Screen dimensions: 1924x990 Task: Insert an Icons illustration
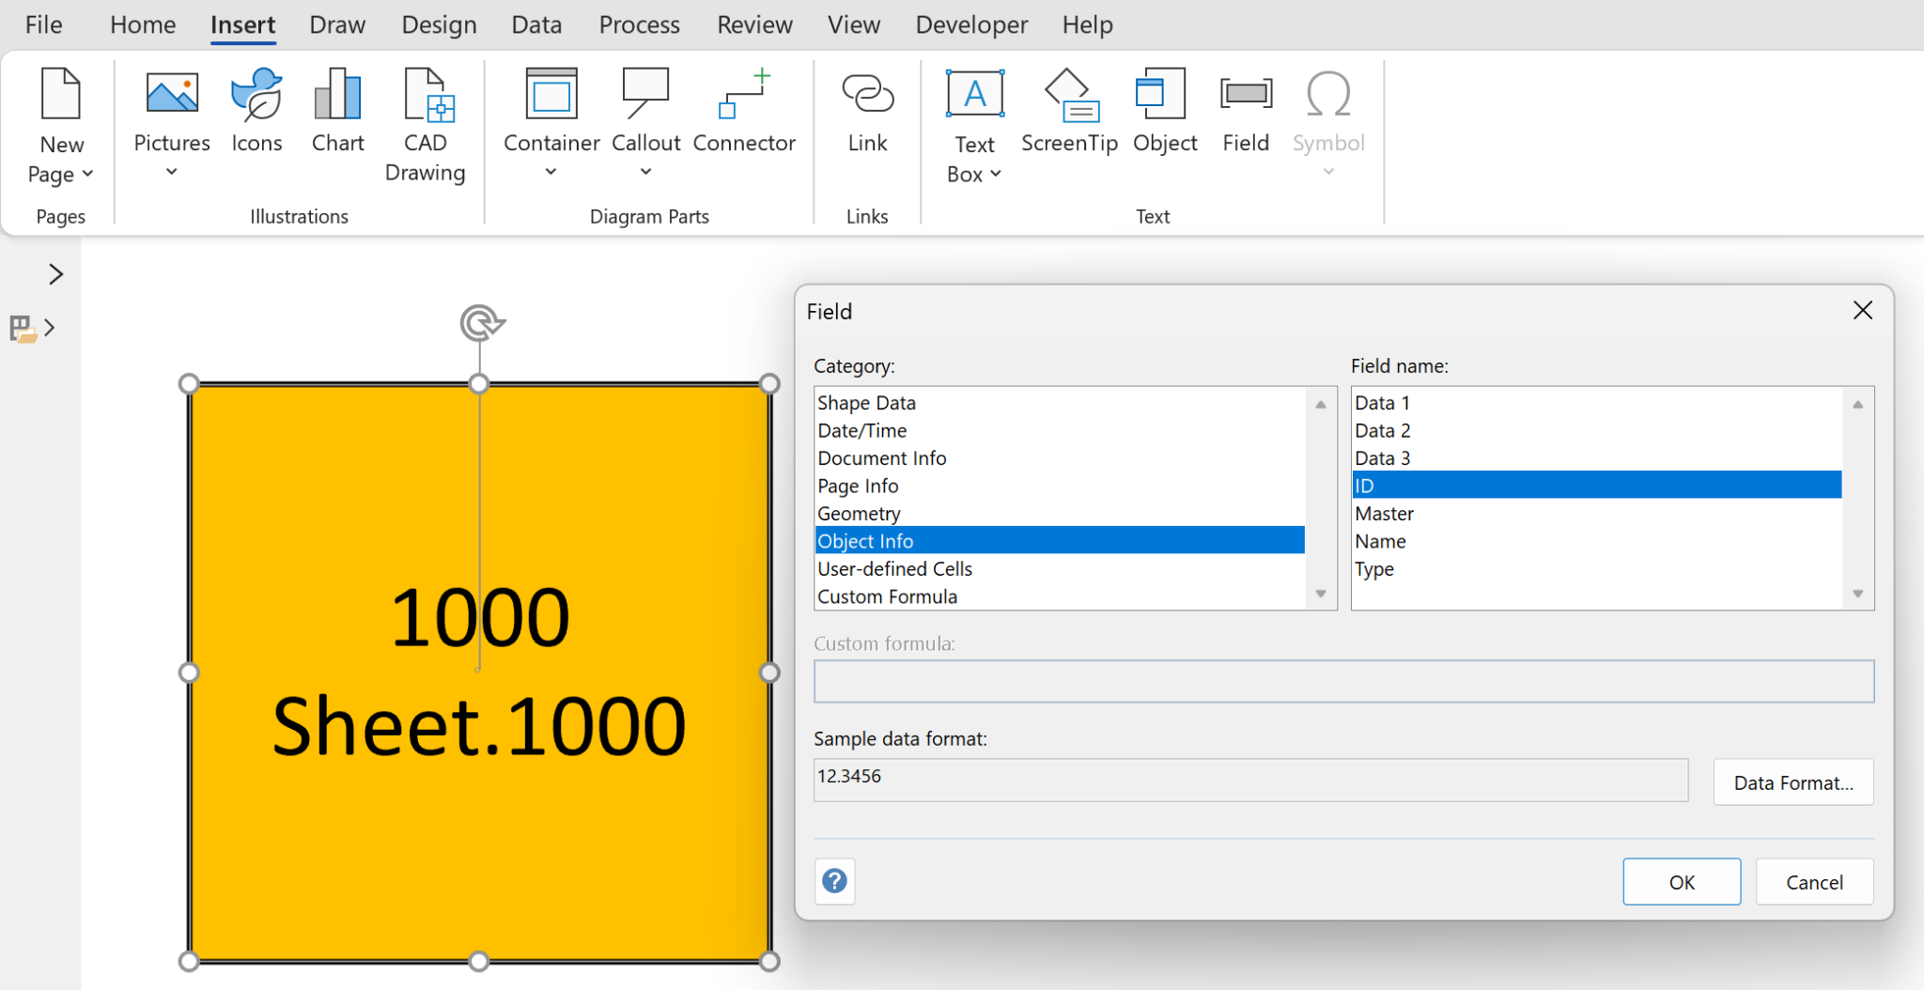coord(256,113)
